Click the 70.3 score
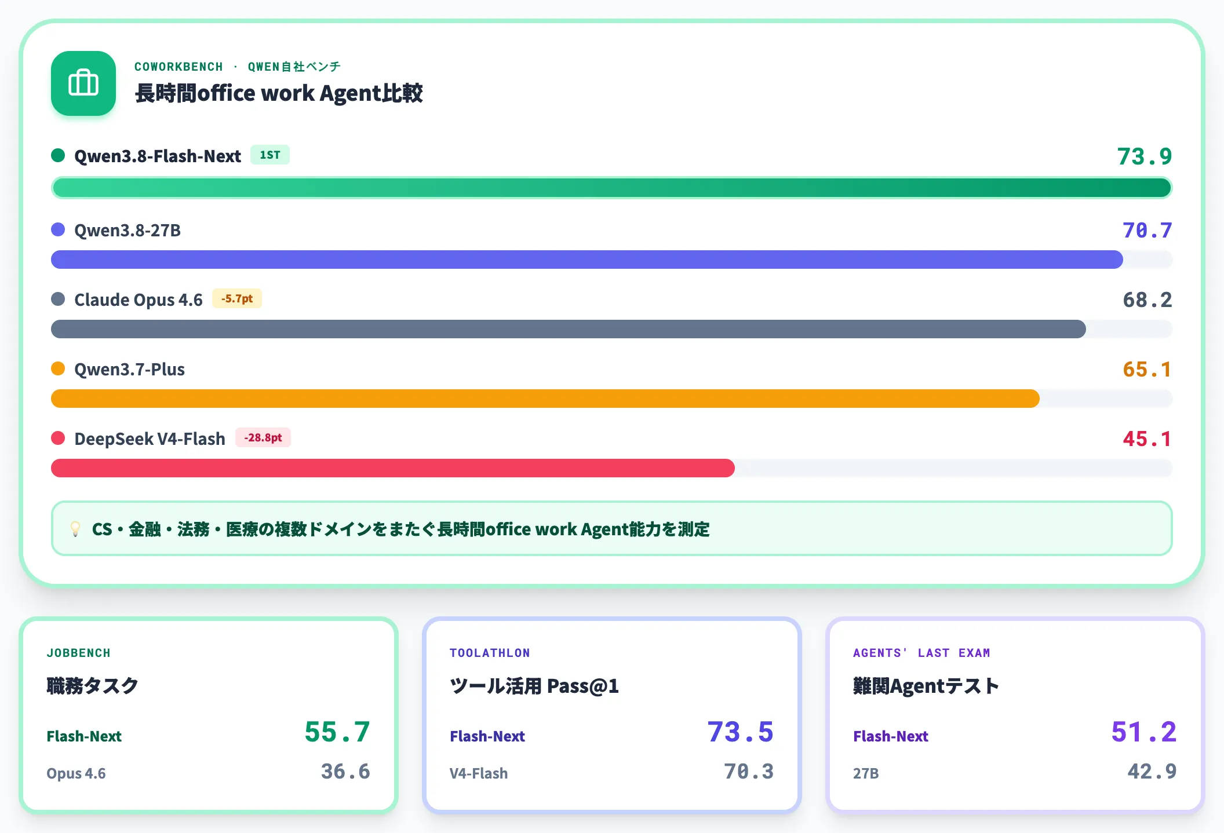This screenshot has height=833, width=1224. pyautogui.click(x=749, y=772)
